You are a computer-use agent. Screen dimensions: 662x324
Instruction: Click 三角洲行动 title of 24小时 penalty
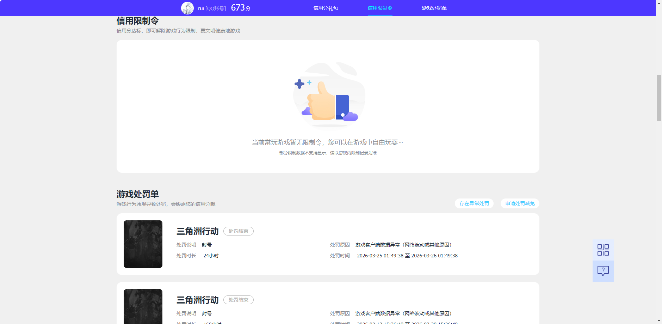pos(197,231)
